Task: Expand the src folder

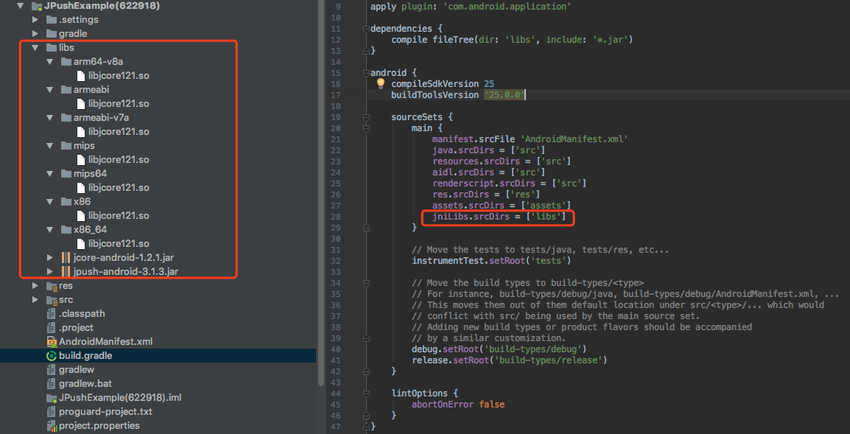Action: tap(35, 299)
